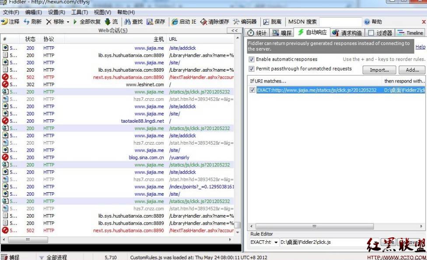
Task: Select the taotaole88.lingdi.net session row
Action: point(118,121)
